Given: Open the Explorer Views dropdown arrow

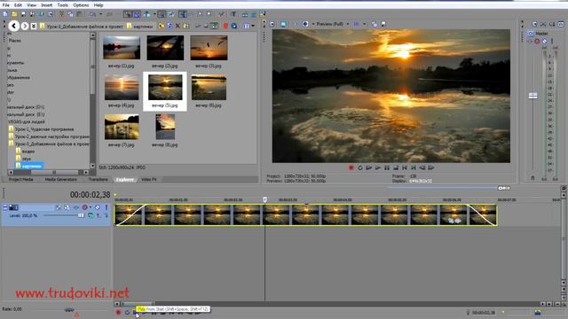Looking at the screenshot, I should point(253,26).
